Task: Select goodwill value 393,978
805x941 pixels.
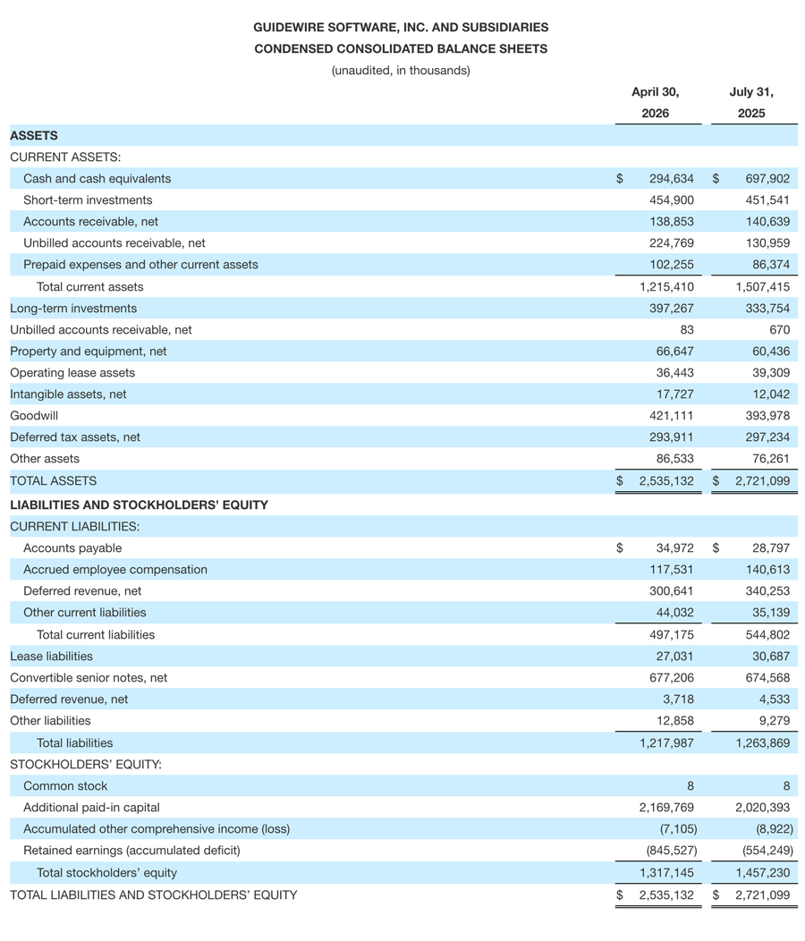Action: click(767, 416)
